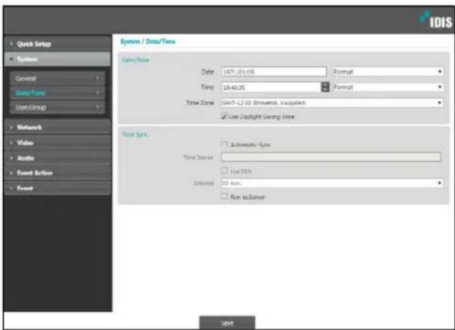This screenshot has width=455, height=330.
Task: Click the arrow beside Date/Time item
Action: tap(97, 92)
